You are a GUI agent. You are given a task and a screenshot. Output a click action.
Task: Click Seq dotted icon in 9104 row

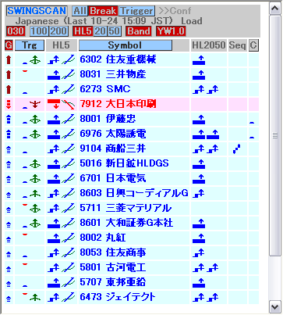point(237,149)
